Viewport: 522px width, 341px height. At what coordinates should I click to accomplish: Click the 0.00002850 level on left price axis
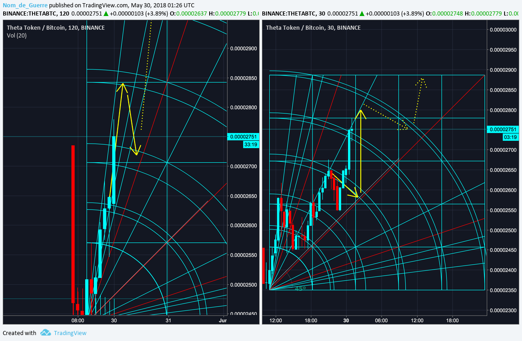tap(244, 78)
